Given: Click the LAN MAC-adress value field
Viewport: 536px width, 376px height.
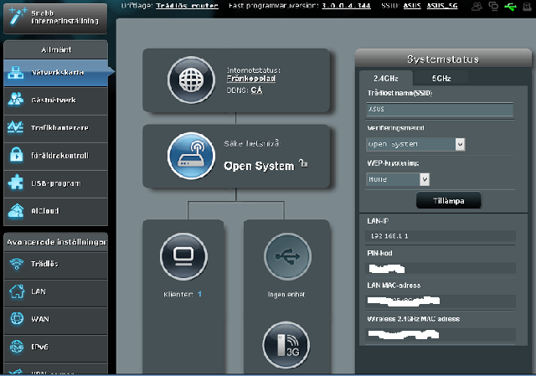Looking at the screenshot, I should tap(441, 301).
